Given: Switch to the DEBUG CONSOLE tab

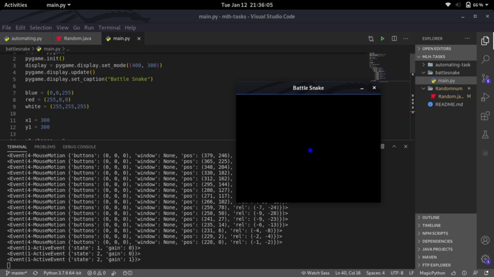Looking at the screenshot, I should point(79,147).
